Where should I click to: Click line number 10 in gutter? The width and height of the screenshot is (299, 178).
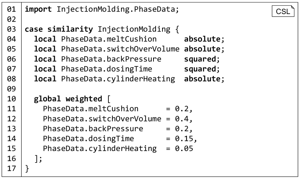(12, 99)
